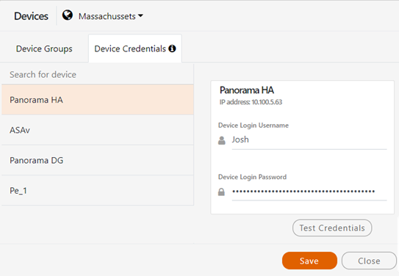399x276 pixels.
Task: Select the ASAv device row
Action: (x=98, y=130)
